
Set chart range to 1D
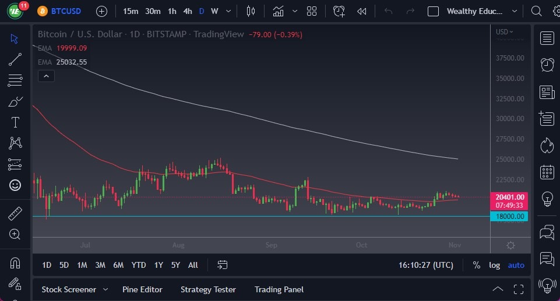[47, 265]
